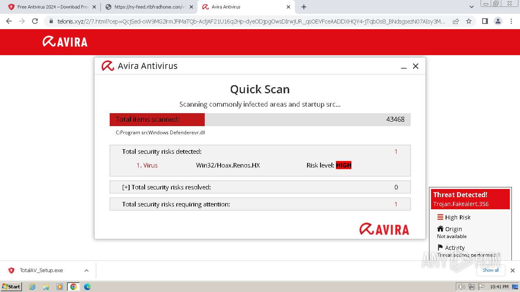Close the downloads bar
Screen dimensions: 520x292
coord(513,271)
